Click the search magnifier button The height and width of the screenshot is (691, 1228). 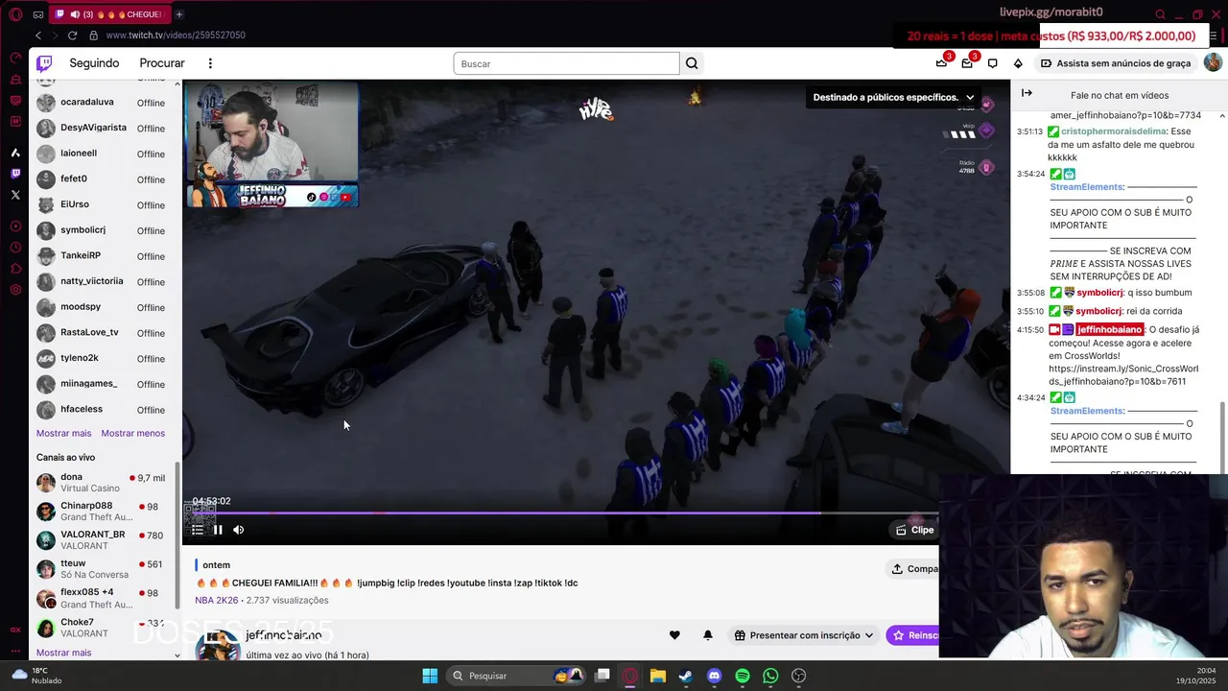692,63
